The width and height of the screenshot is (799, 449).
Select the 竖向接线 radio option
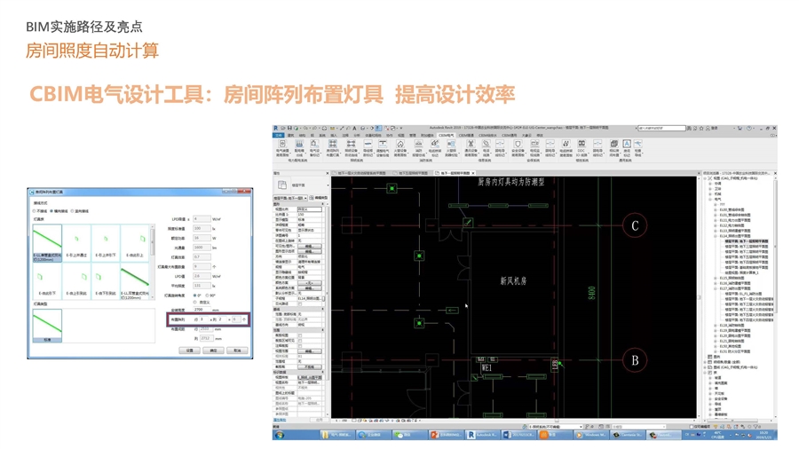73,211
